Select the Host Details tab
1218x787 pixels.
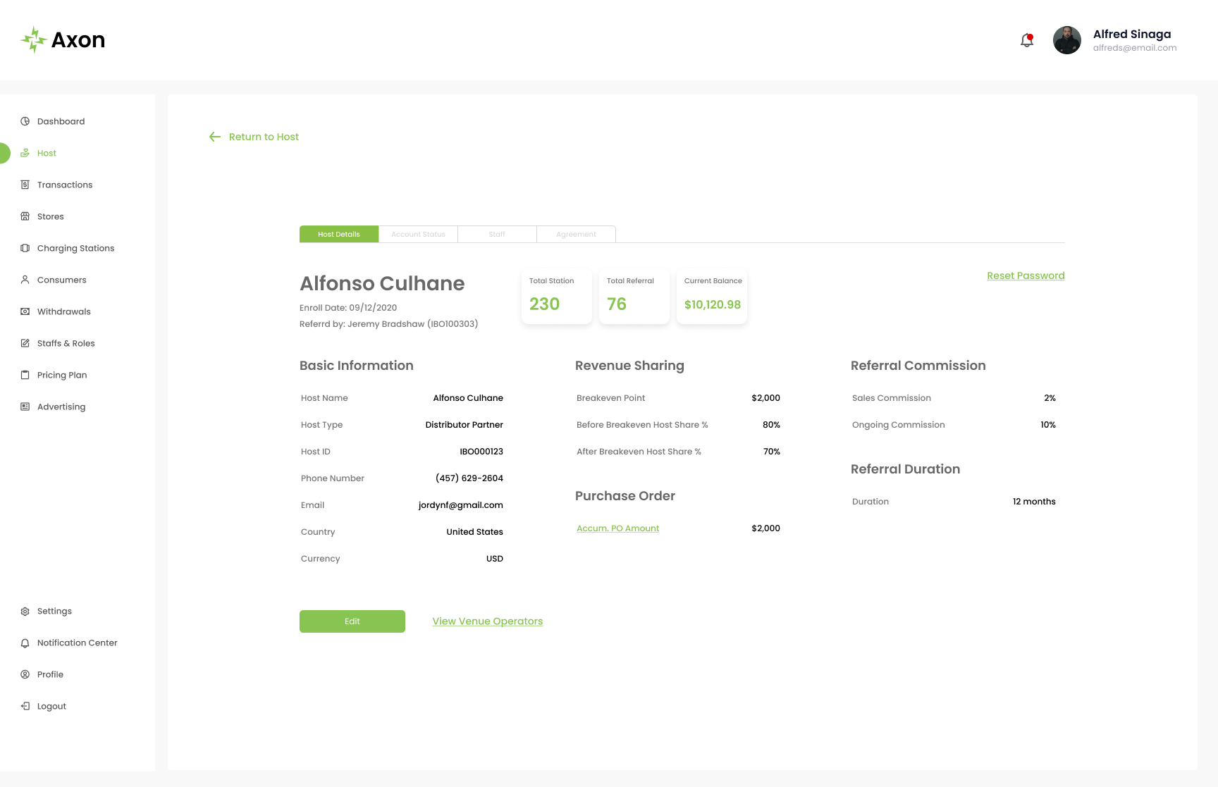tap(339, 234)
